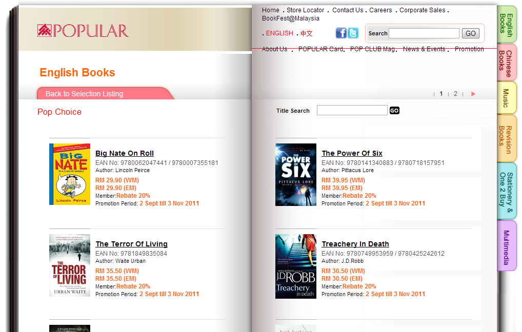
Task: Open Treachery In Death title link
Action: 355,244
